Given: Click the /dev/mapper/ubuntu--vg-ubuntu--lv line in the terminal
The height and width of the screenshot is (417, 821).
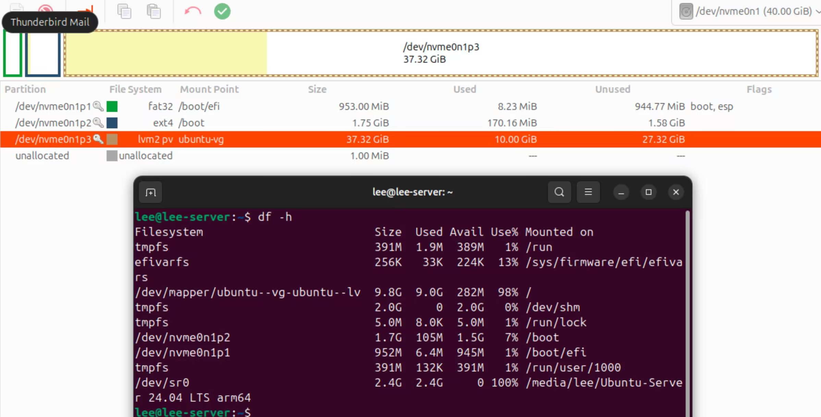Looking at the screenshot, I should coord(409,292).
